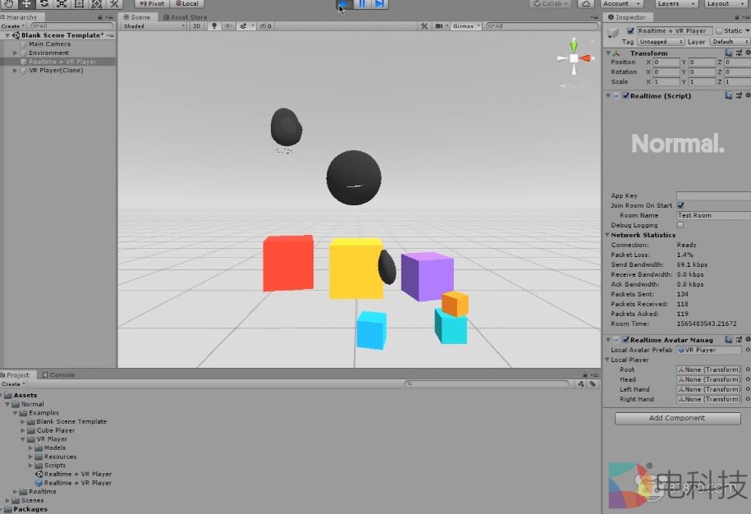Open the cloud services icon
Viewport: 751px width, 514px height.
[586, 4]
